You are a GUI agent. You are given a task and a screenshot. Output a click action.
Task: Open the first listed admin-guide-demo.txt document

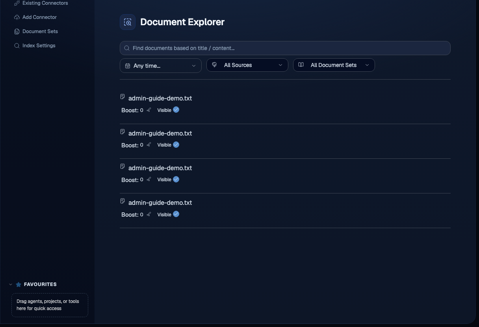pyautogui.click(x=160, y=98)
